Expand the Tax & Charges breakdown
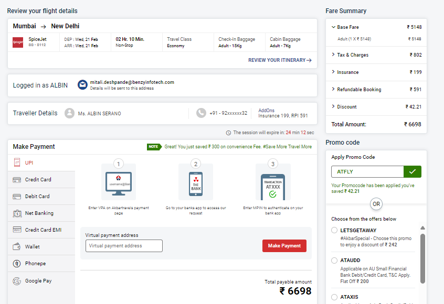 coord(333,55)
